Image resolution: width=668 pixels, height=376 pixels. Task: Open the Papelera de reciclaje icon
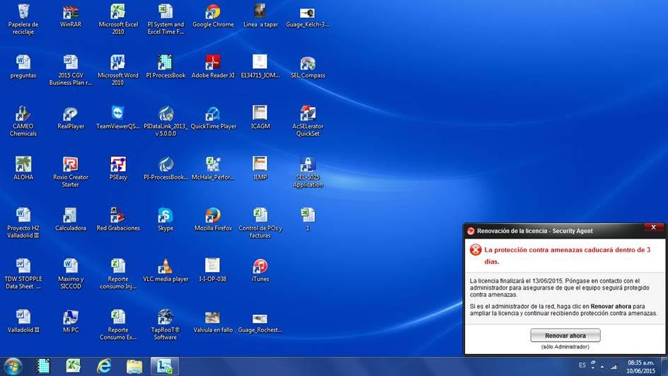click(x=23, y=19)
